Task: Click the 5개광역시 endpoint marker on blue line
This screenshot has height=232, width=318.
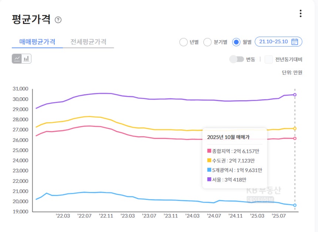Action: [295, 205]
